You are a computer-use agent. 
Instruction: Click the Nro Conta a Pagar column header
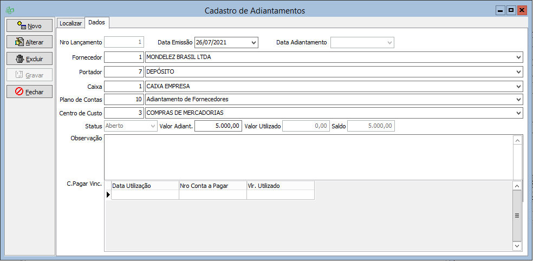pos(212,186)
